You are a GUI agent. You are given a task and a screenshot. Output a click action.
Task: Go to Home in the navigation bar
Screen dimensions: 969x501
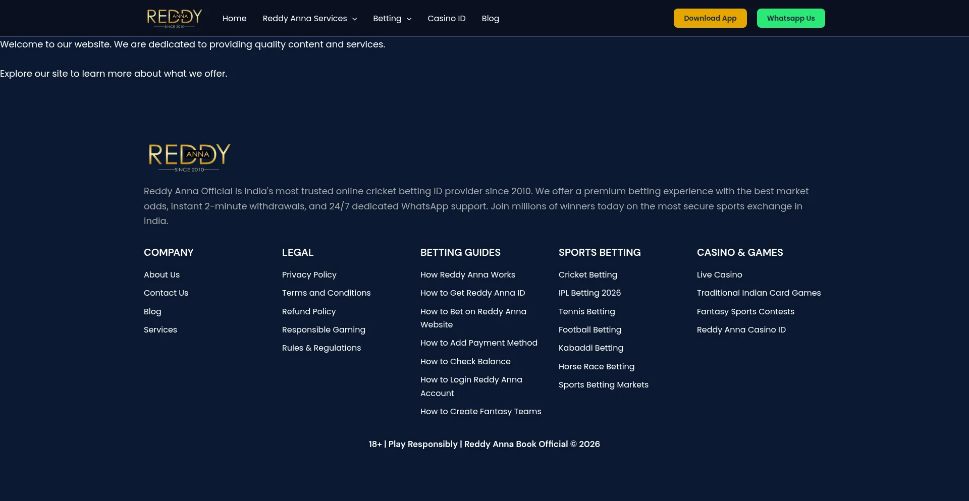click(235, 18)
